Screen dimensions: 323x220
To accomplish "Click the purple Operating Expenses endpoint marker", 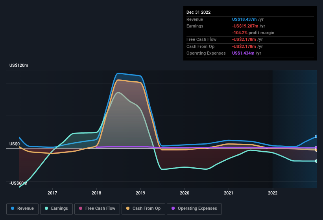I will point(316,147).
